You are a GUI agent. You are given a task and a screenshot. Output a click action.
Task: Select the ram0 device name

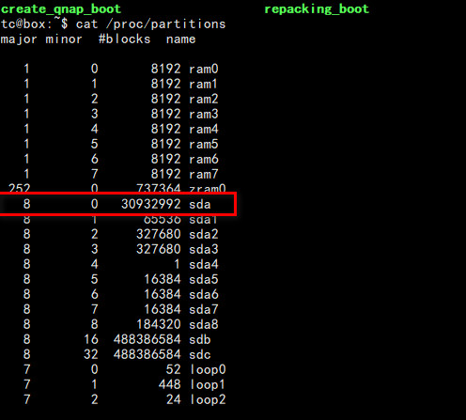(x=204, y=69)
